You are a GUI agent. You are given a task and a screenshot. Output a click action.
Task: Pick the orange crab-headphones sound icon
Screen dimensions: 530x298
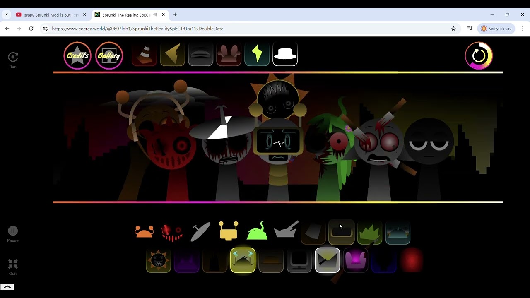[144, 232]
